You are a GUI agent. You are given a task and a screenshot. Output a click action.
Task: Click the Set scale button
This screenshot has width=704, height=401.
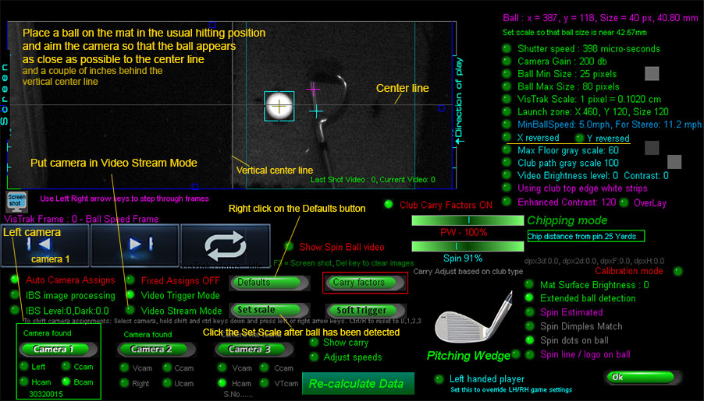pos(270,310)
